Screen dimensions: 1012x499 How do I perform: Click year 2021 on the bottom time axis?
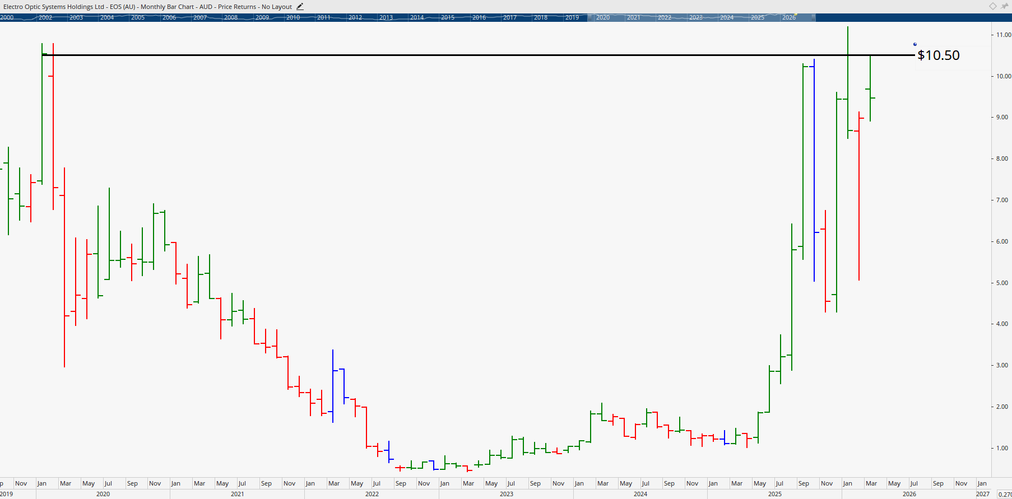[237, 494]
